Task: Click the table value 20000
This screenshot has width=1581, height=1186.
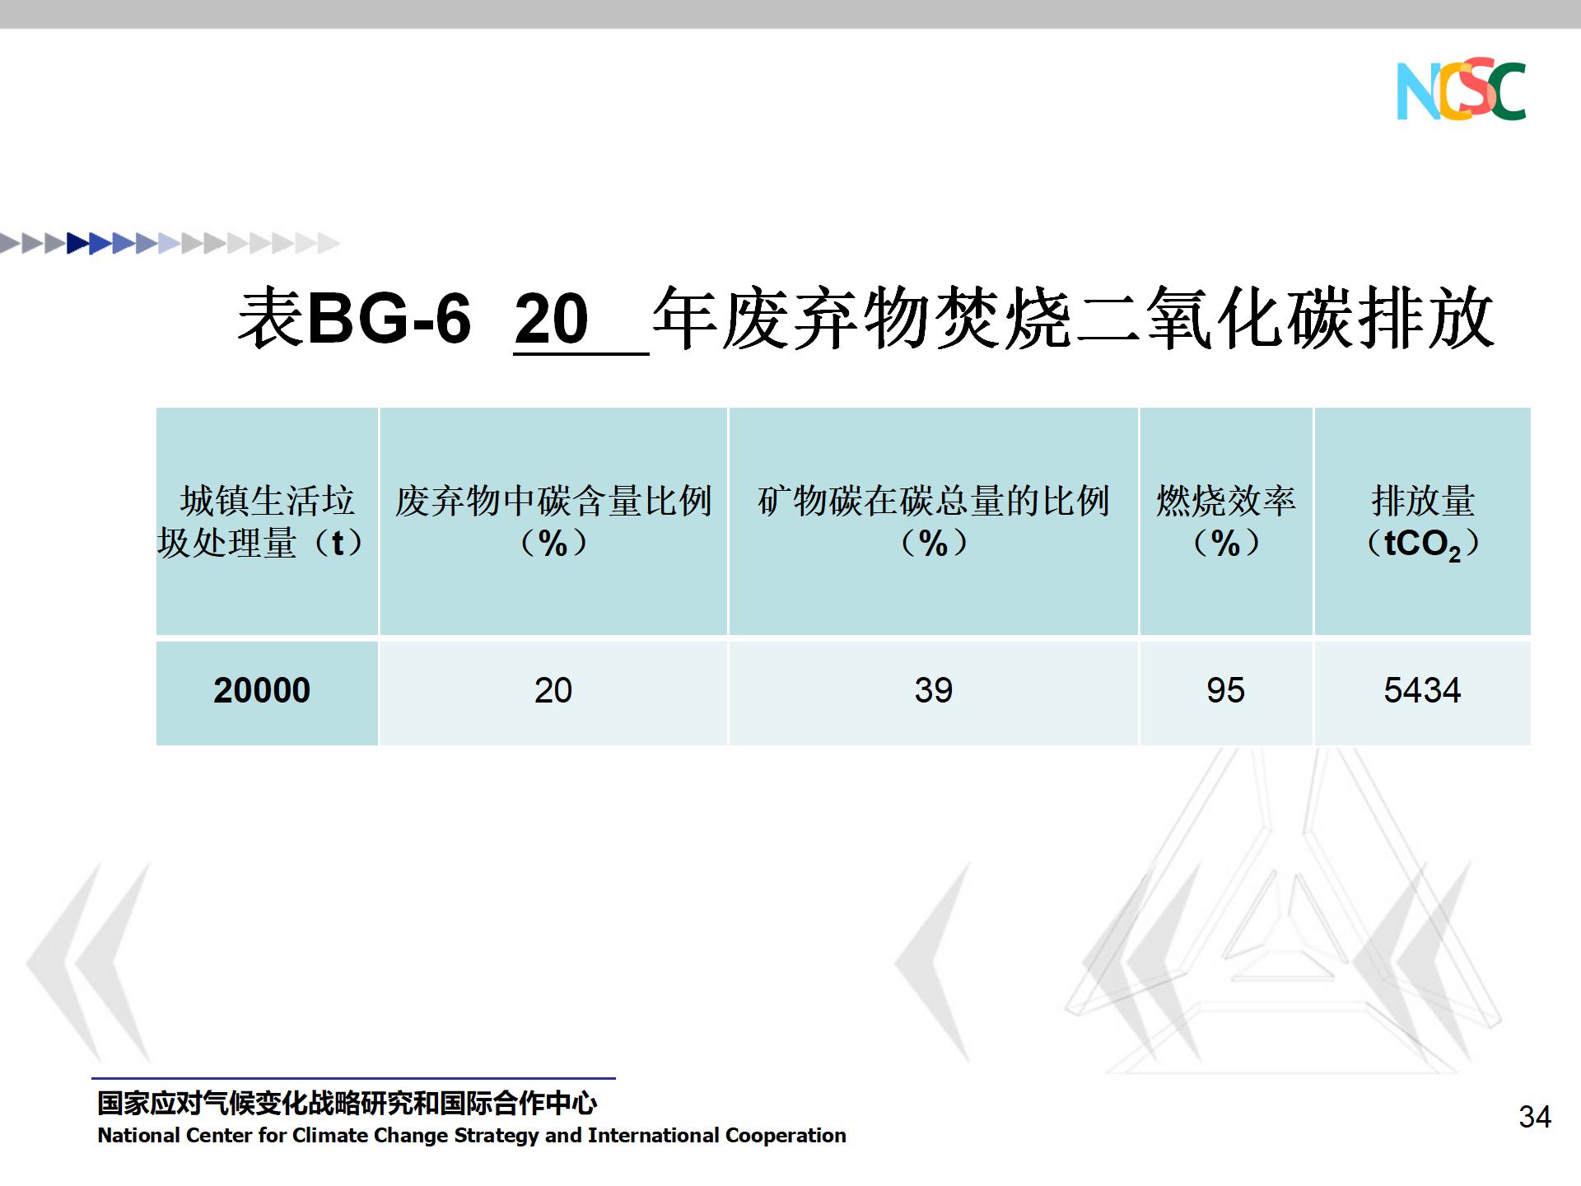Action: pyautogui.click(x=262, y=690)
